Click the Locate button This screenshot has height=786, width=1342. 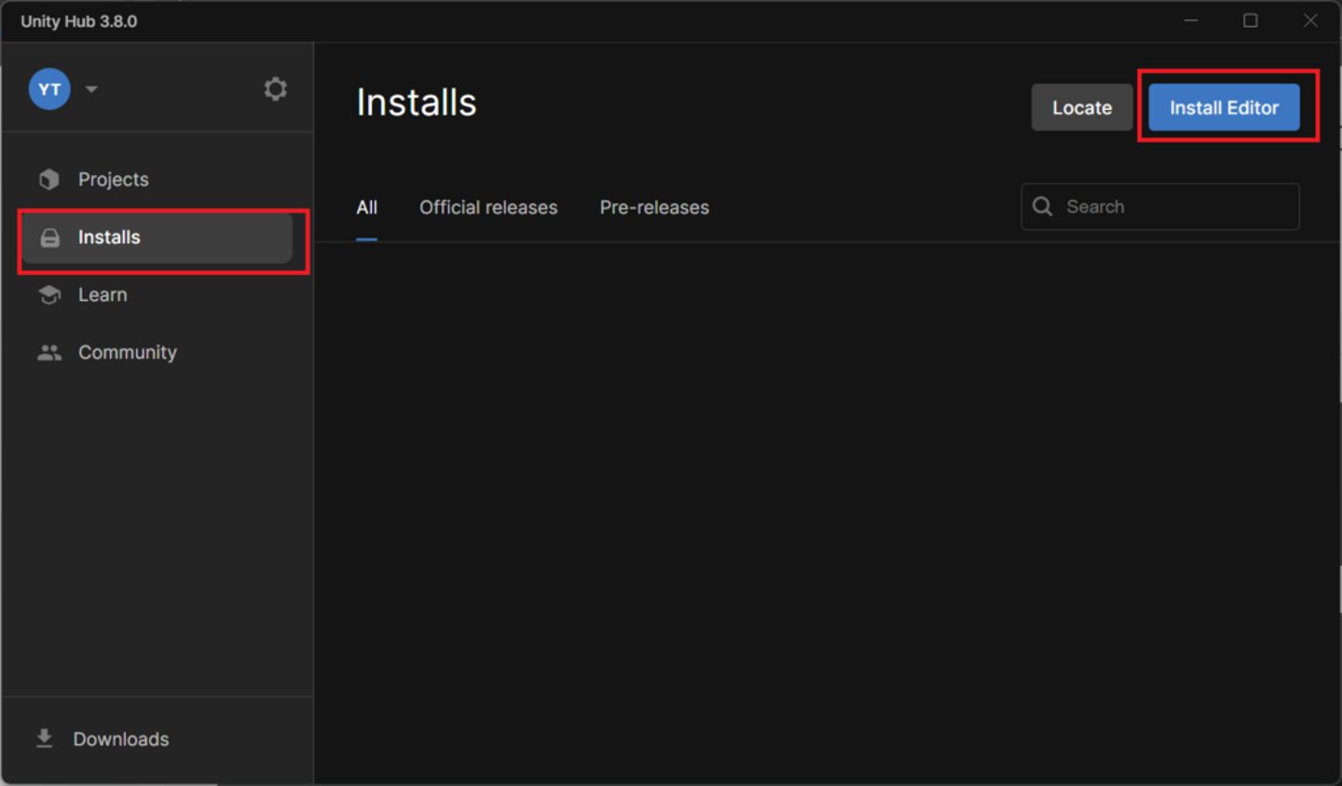coord(1082,107)
